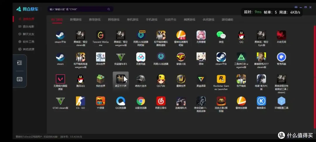Launch 三角洲行动 wegame版
The width and height of the screenshot is (316, 142).
[241, 57]
